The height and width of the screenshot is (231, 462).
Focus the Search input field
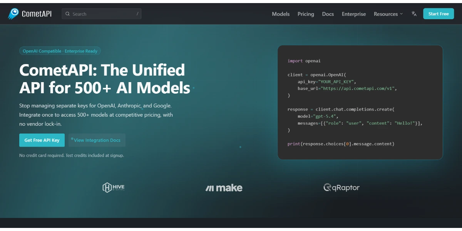[101, 14]
